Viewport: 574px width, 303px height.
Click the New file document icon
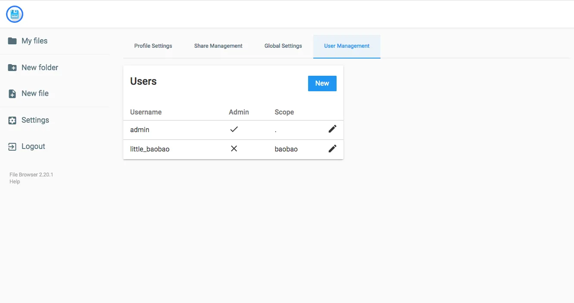tap(12, 94)
